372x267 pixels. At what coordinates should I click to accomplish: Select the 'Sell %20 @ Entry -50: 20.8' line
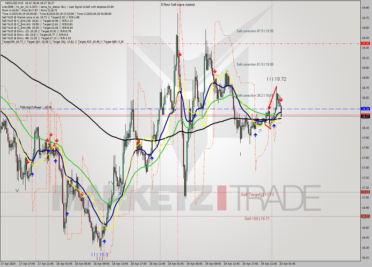[35, 35]
